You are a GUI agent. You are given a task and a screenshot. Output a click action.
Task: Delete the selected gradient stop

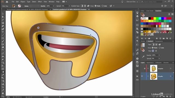coord(156,51)
